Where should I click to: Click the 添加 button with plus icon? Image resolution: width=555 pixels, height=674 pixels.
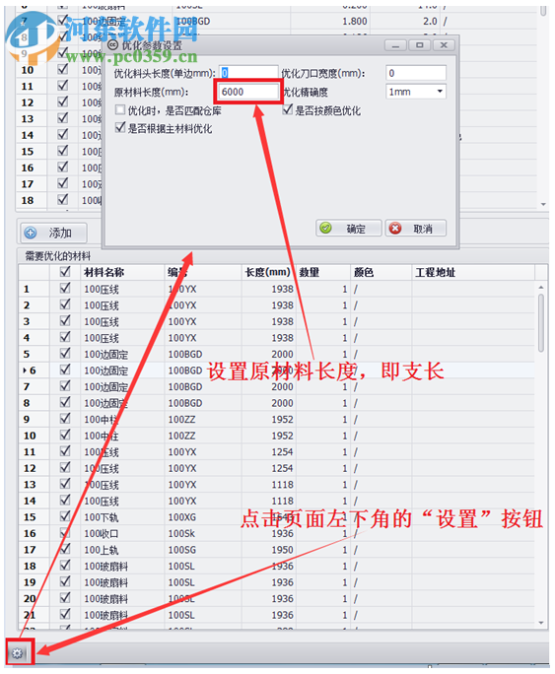click(53, 233)
